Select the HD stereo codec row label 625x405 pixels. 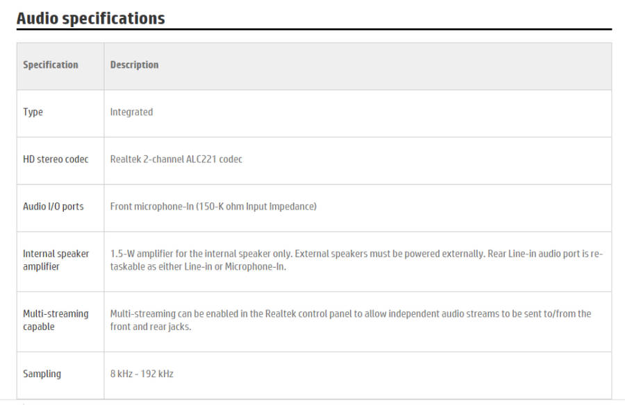pyautogui.click(x=56, y=160)
